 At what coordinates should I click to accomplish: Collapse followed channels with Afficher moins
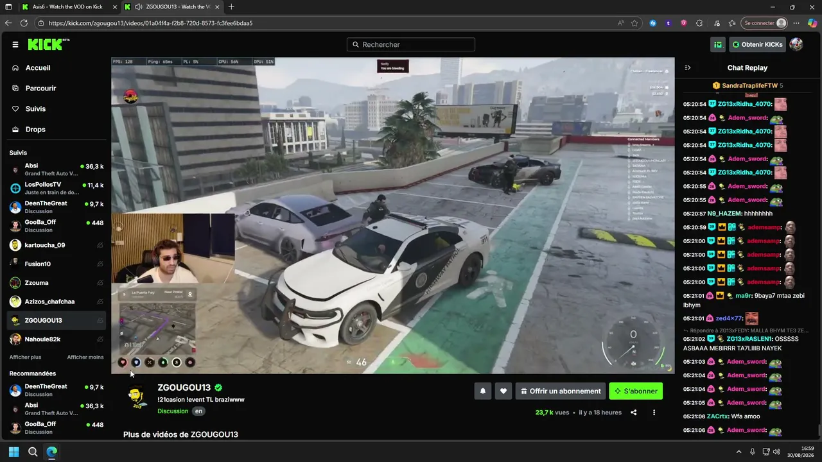click(x=85, y=357)
